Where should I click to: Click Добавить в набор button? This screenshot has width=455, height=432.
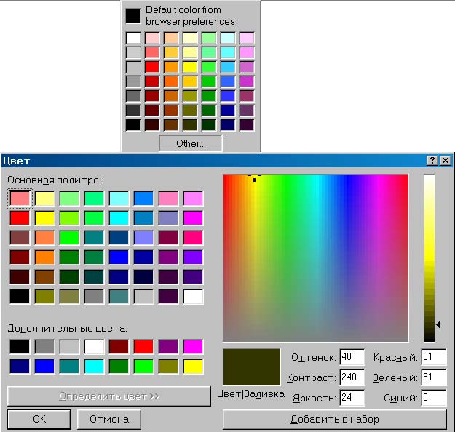click(334, 419)
